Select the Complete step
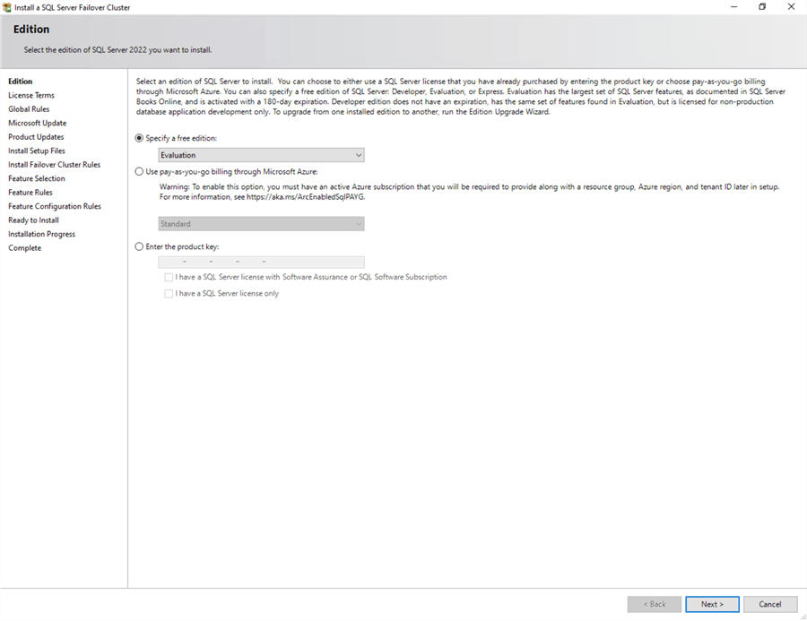 pos(25,248)
